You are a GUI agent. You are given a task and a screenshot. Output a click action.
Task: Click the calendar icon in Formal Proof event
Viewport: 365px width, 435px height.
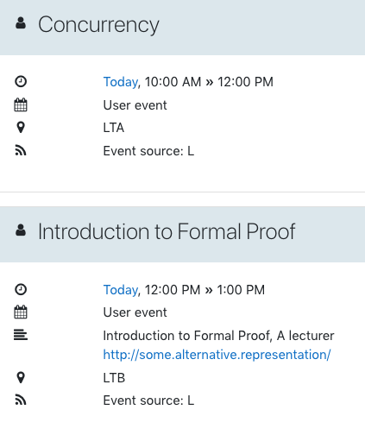point(21,312)
